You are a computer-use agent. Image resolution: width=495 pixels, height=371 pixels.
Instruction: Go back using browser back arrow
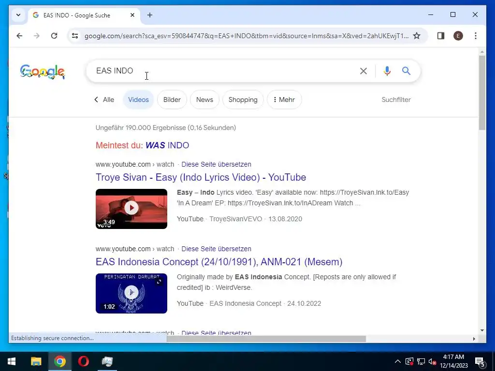click(19, 36)
